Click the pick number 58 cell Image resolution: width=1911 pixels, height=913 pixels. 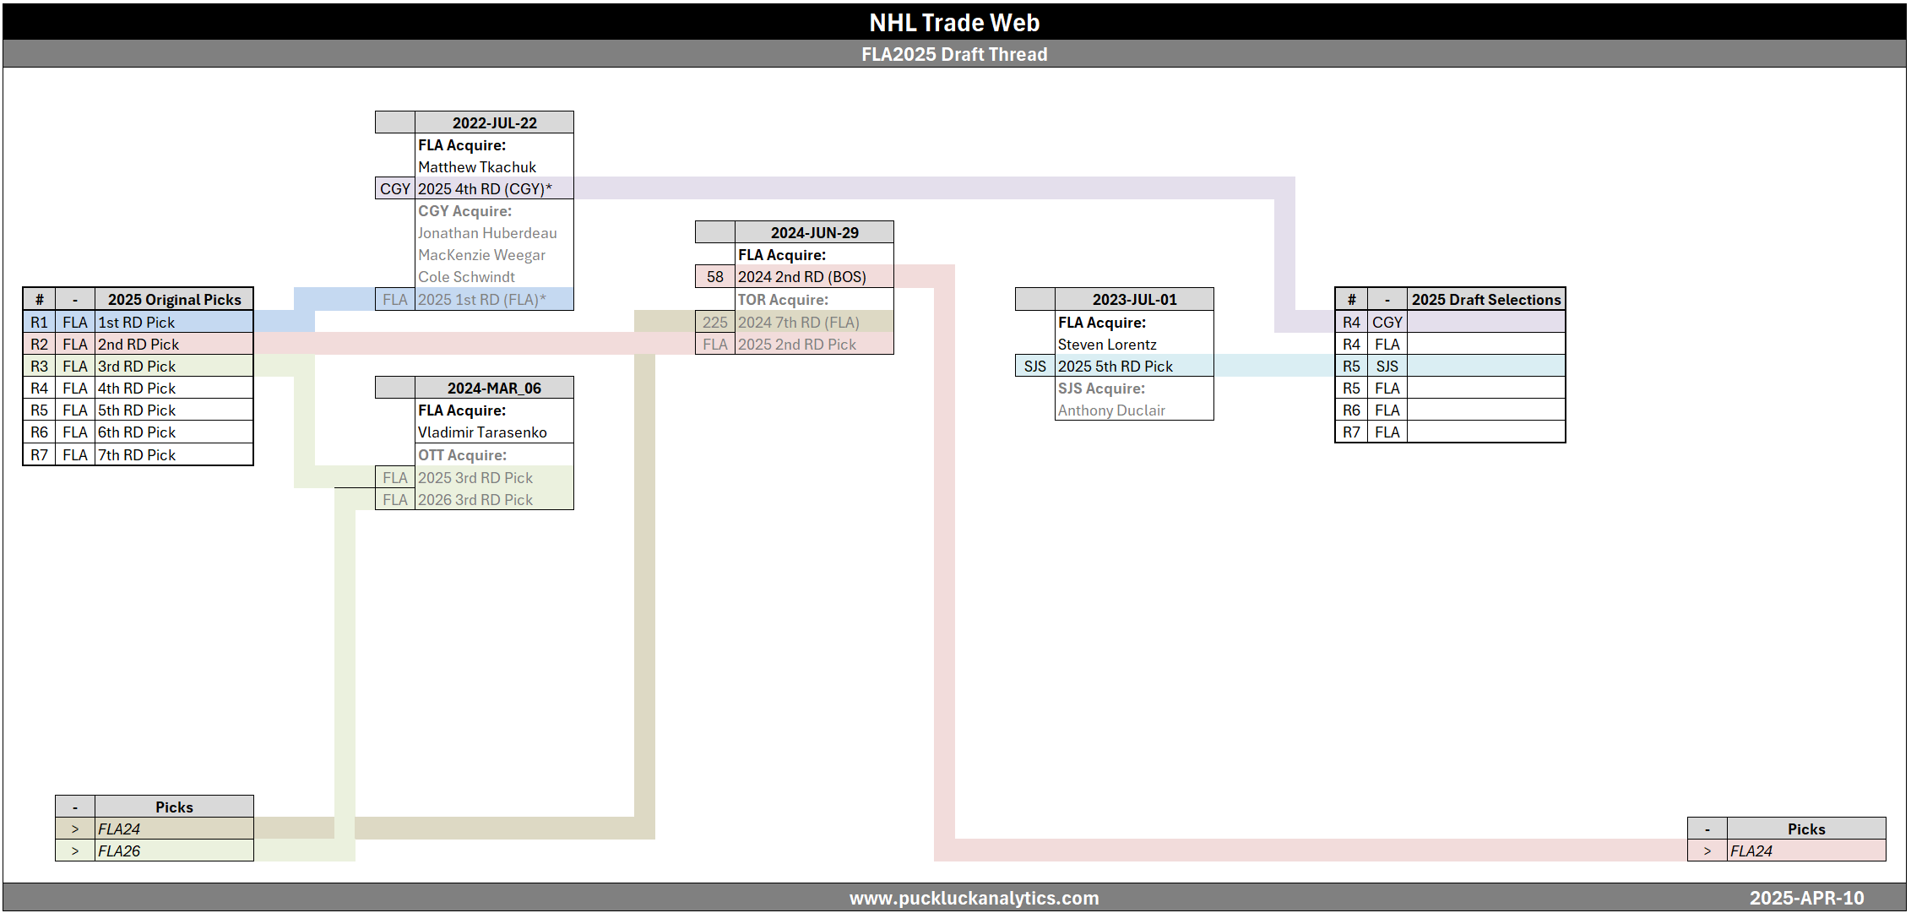coord(715,276)
